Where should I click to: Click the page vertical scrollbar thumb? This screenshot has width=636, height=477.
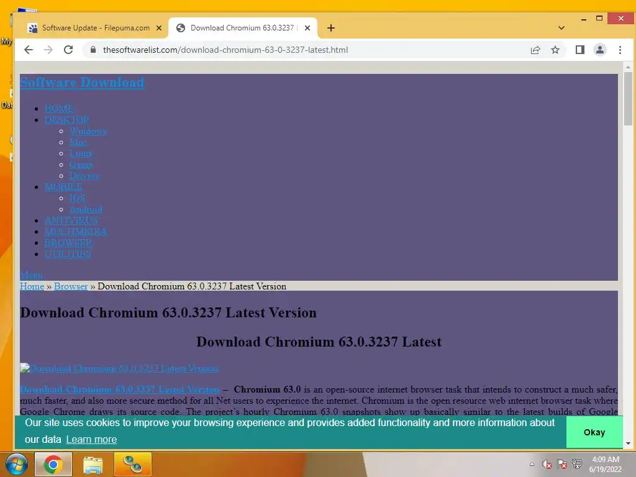click(628, 99)
